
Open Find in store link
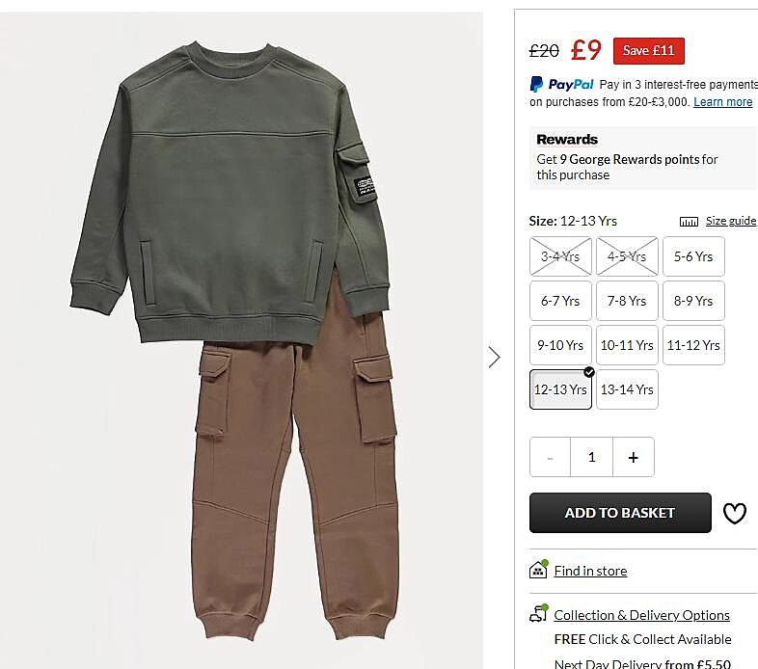click(x=590, y=571)
